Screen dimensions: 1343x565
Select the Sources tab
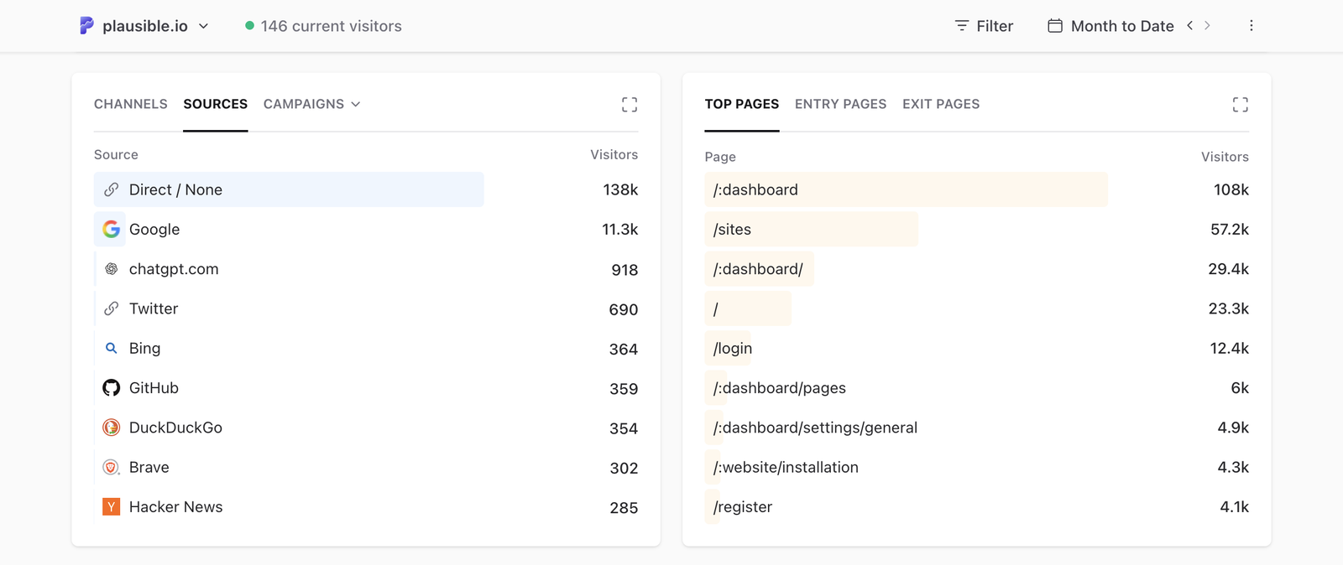pyautogui.click(x=216, y=104)
